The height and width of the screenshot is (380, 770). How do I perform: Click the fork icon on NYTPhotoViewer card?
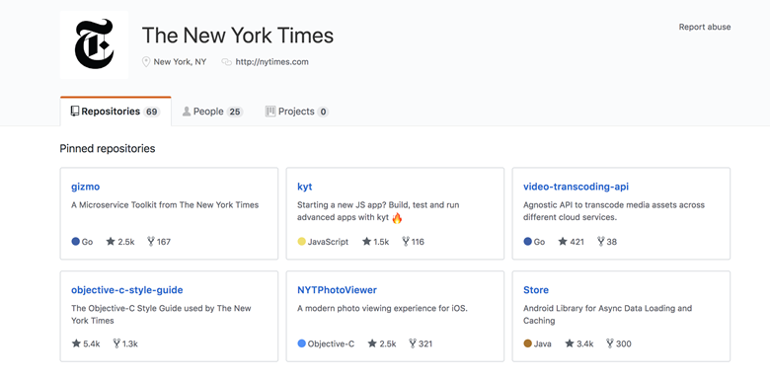pos(413,343)
